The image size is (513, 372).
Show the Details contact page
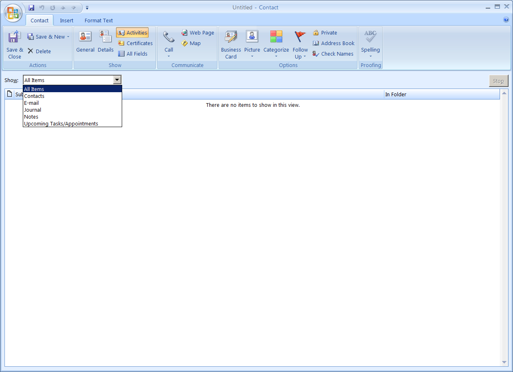(105, 41)
